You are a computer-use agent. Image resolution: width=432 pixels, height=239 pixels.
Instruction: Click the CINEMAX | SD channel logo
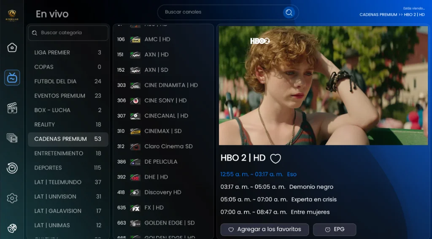tap(135, 131)
